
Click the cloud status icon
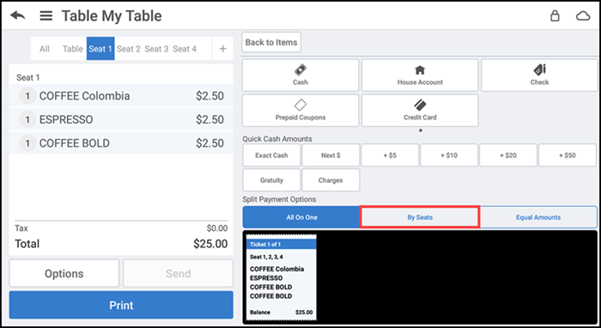click(x=583, y=16)
